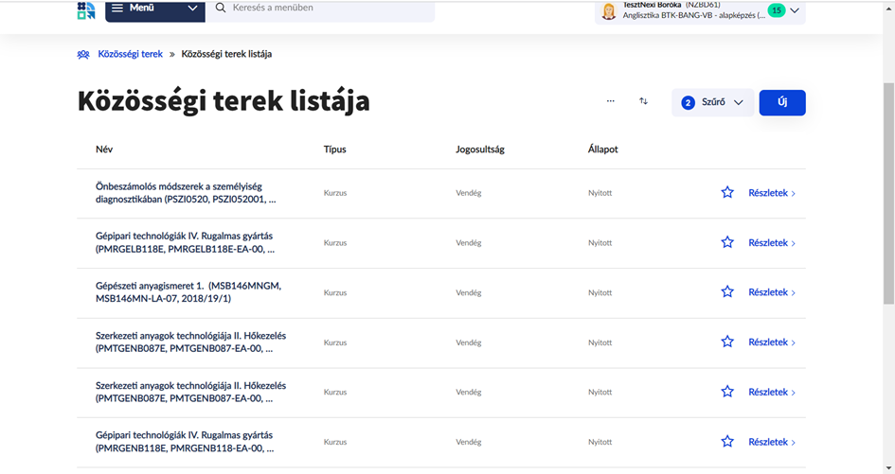Click the sort arrows icon
The image size is (895, 474).
click(643, 101)
